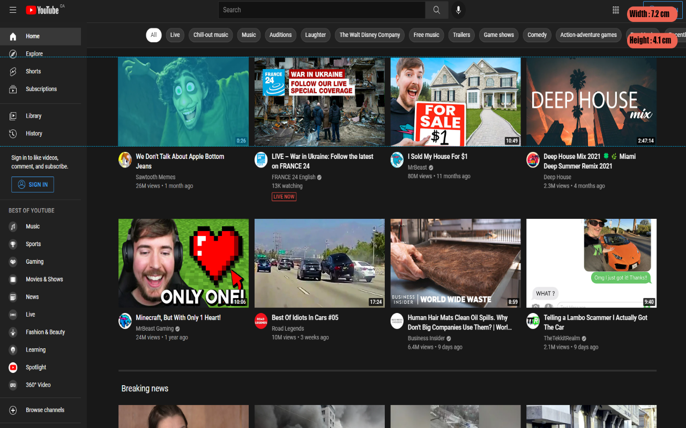Select the Free music chip

(426, 35)
